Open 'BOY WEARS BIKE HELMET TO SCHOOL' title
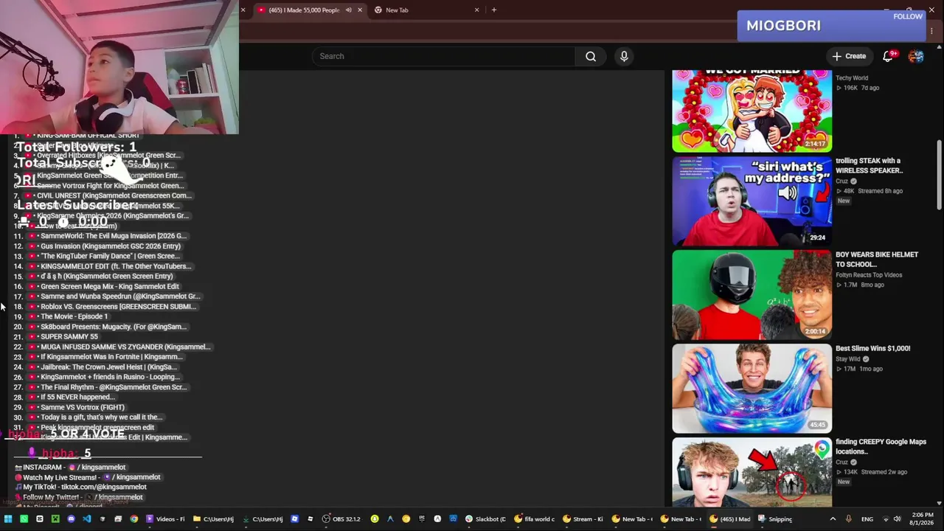 877,259
